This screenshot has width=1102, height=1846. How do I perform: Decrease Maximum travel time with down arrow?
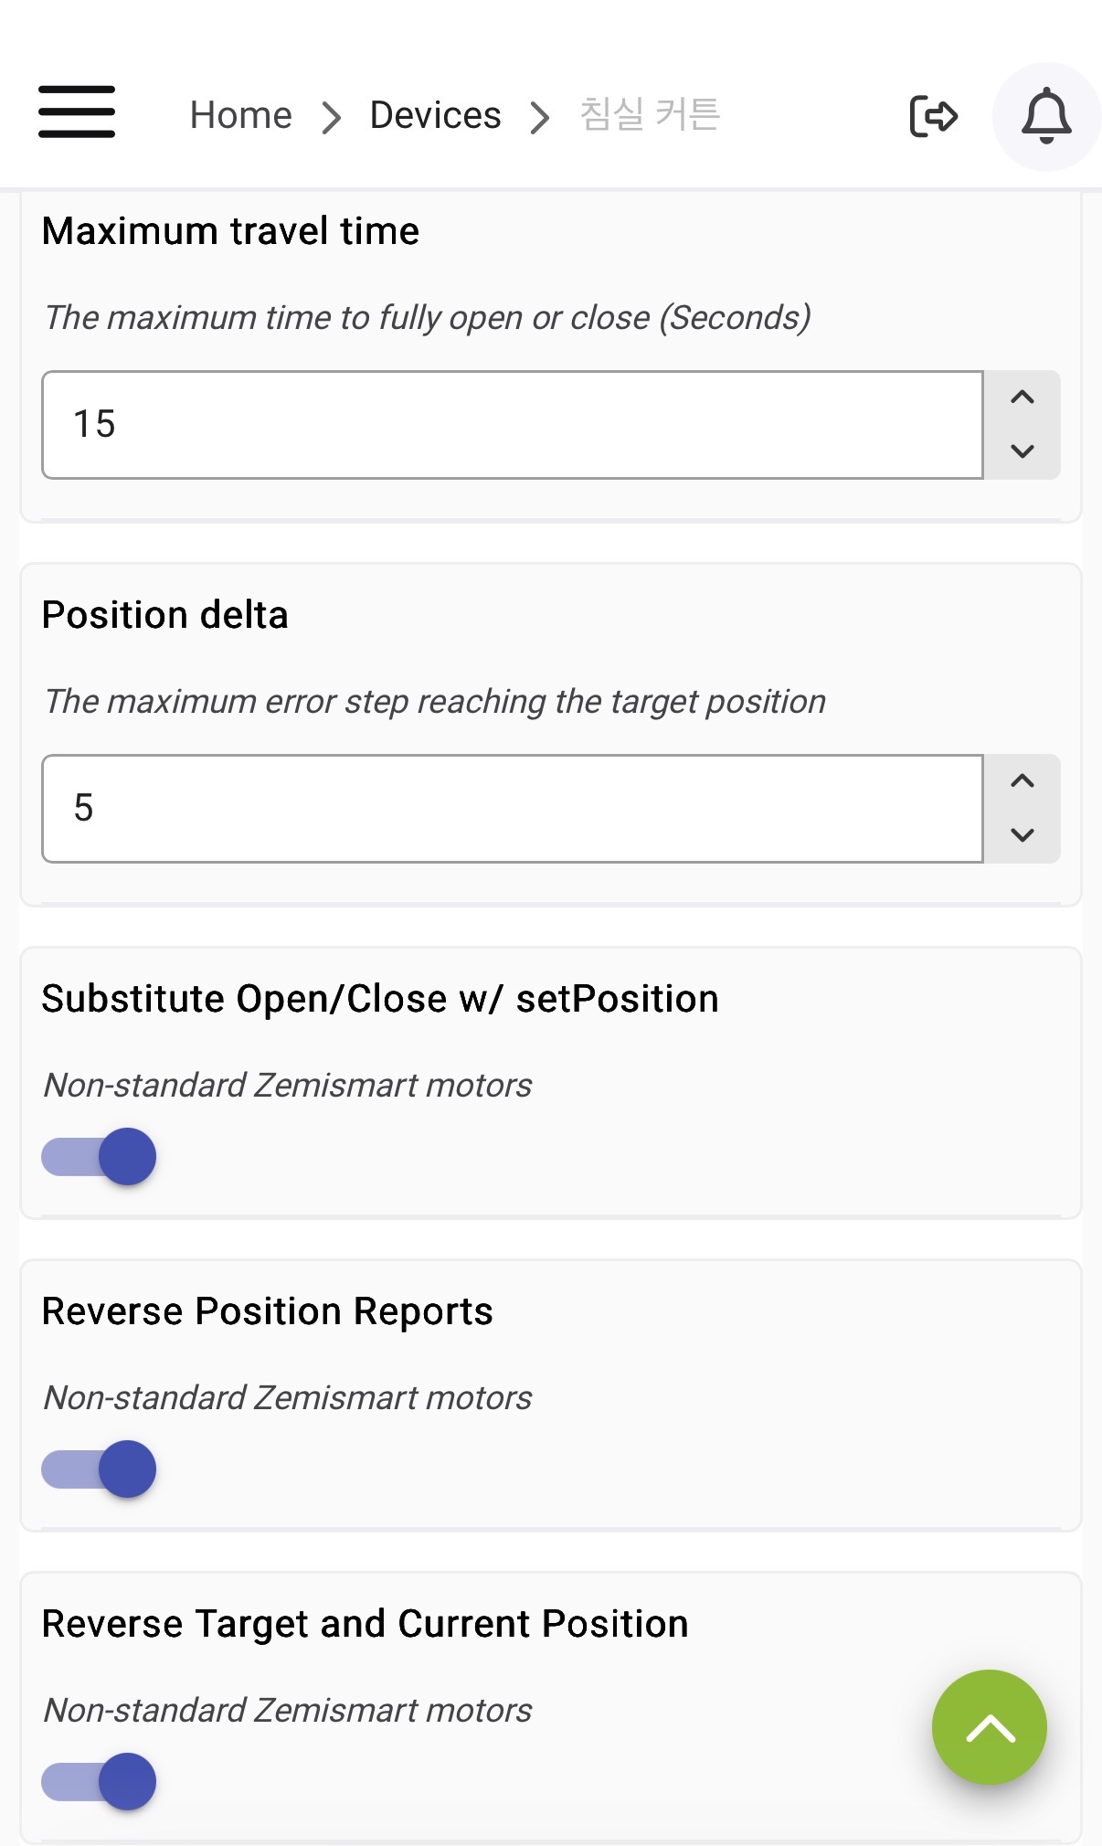(x=1022, y=451)
